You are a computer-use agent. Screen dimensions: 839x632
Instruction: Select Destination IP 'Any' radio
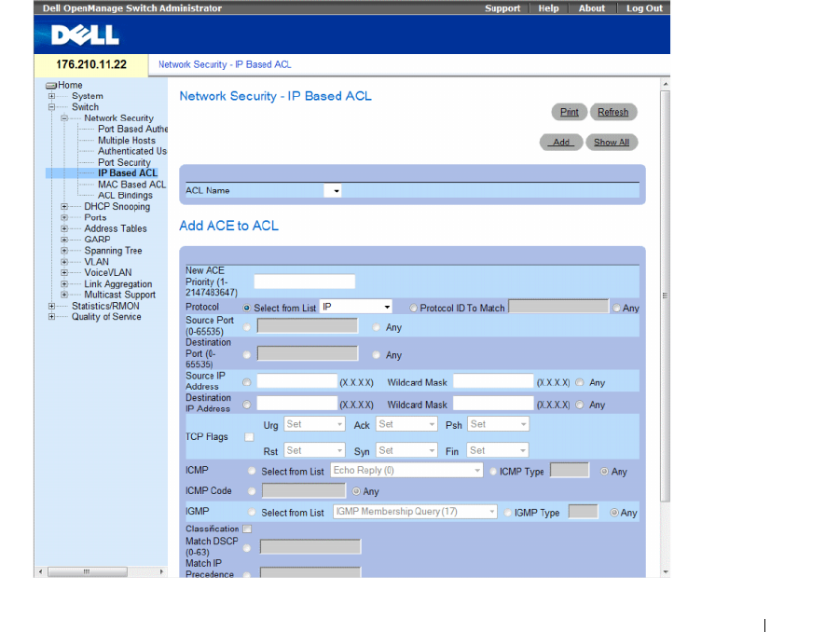pos(580,405)
